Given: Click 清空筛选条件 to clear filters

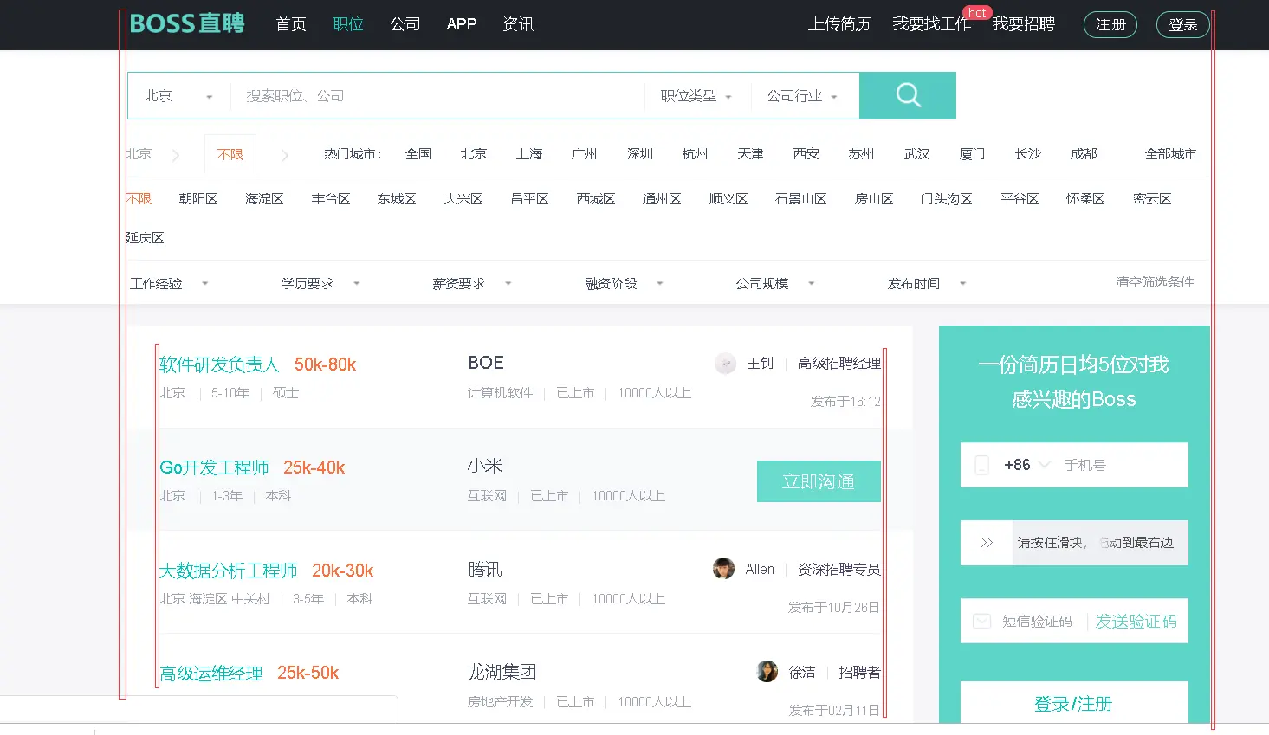Looking at the screenshot, I should coord(1155,282).
